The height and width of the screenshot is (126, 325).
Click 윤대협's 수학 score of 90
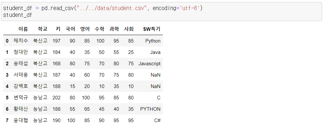point(102,120)
